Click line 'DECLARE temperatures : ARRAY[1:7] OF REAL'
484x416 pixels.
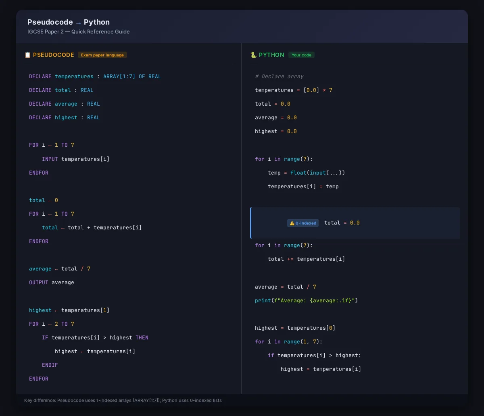tap(95, 77)
